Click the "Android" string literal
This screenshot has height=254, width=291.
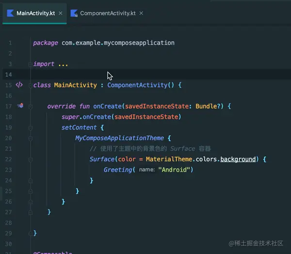tap(174, 170)
